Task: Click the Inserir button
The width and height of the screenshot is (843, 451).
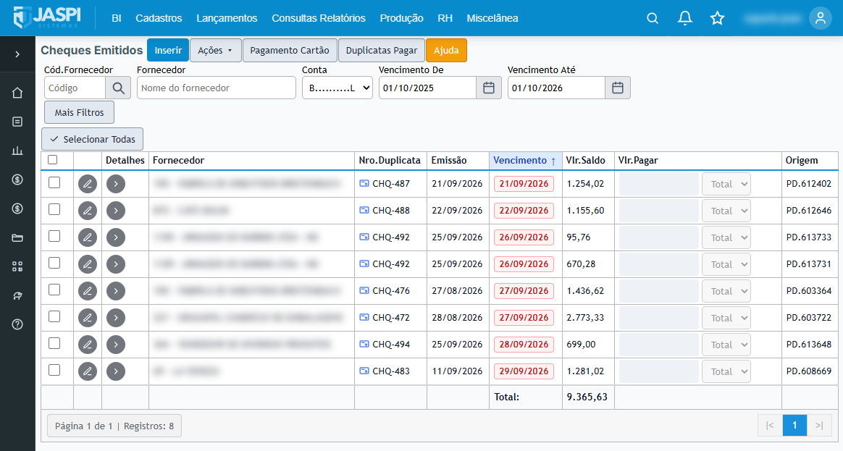Action: point(168,51)
